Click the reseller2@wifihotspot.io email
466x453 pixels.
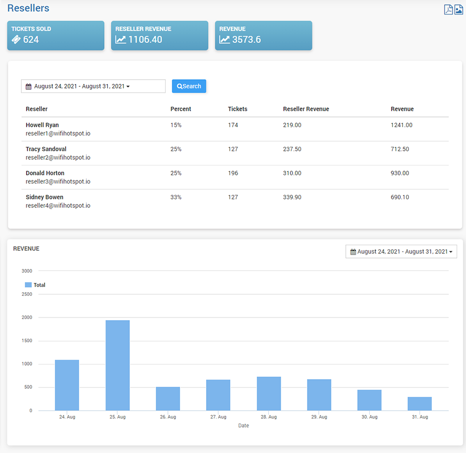(x=58, y=157)
